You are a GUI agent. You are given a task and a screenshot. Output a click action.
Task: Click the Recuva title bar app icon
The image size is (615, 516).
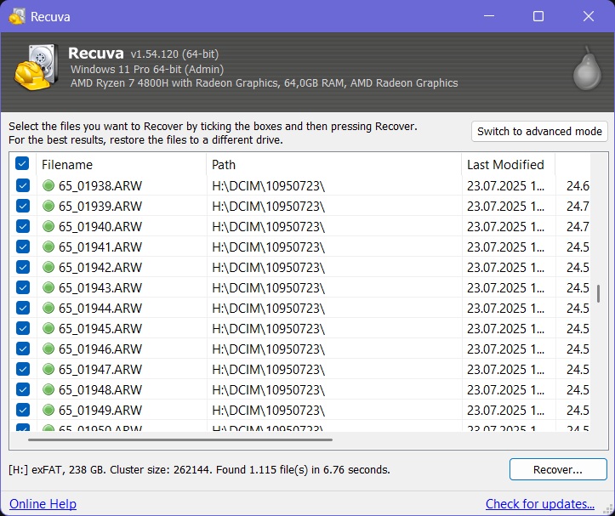click(x=17, y=16)
